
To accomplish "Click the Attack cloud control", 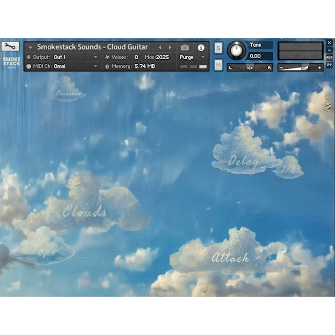I will (x=230, y=256).
